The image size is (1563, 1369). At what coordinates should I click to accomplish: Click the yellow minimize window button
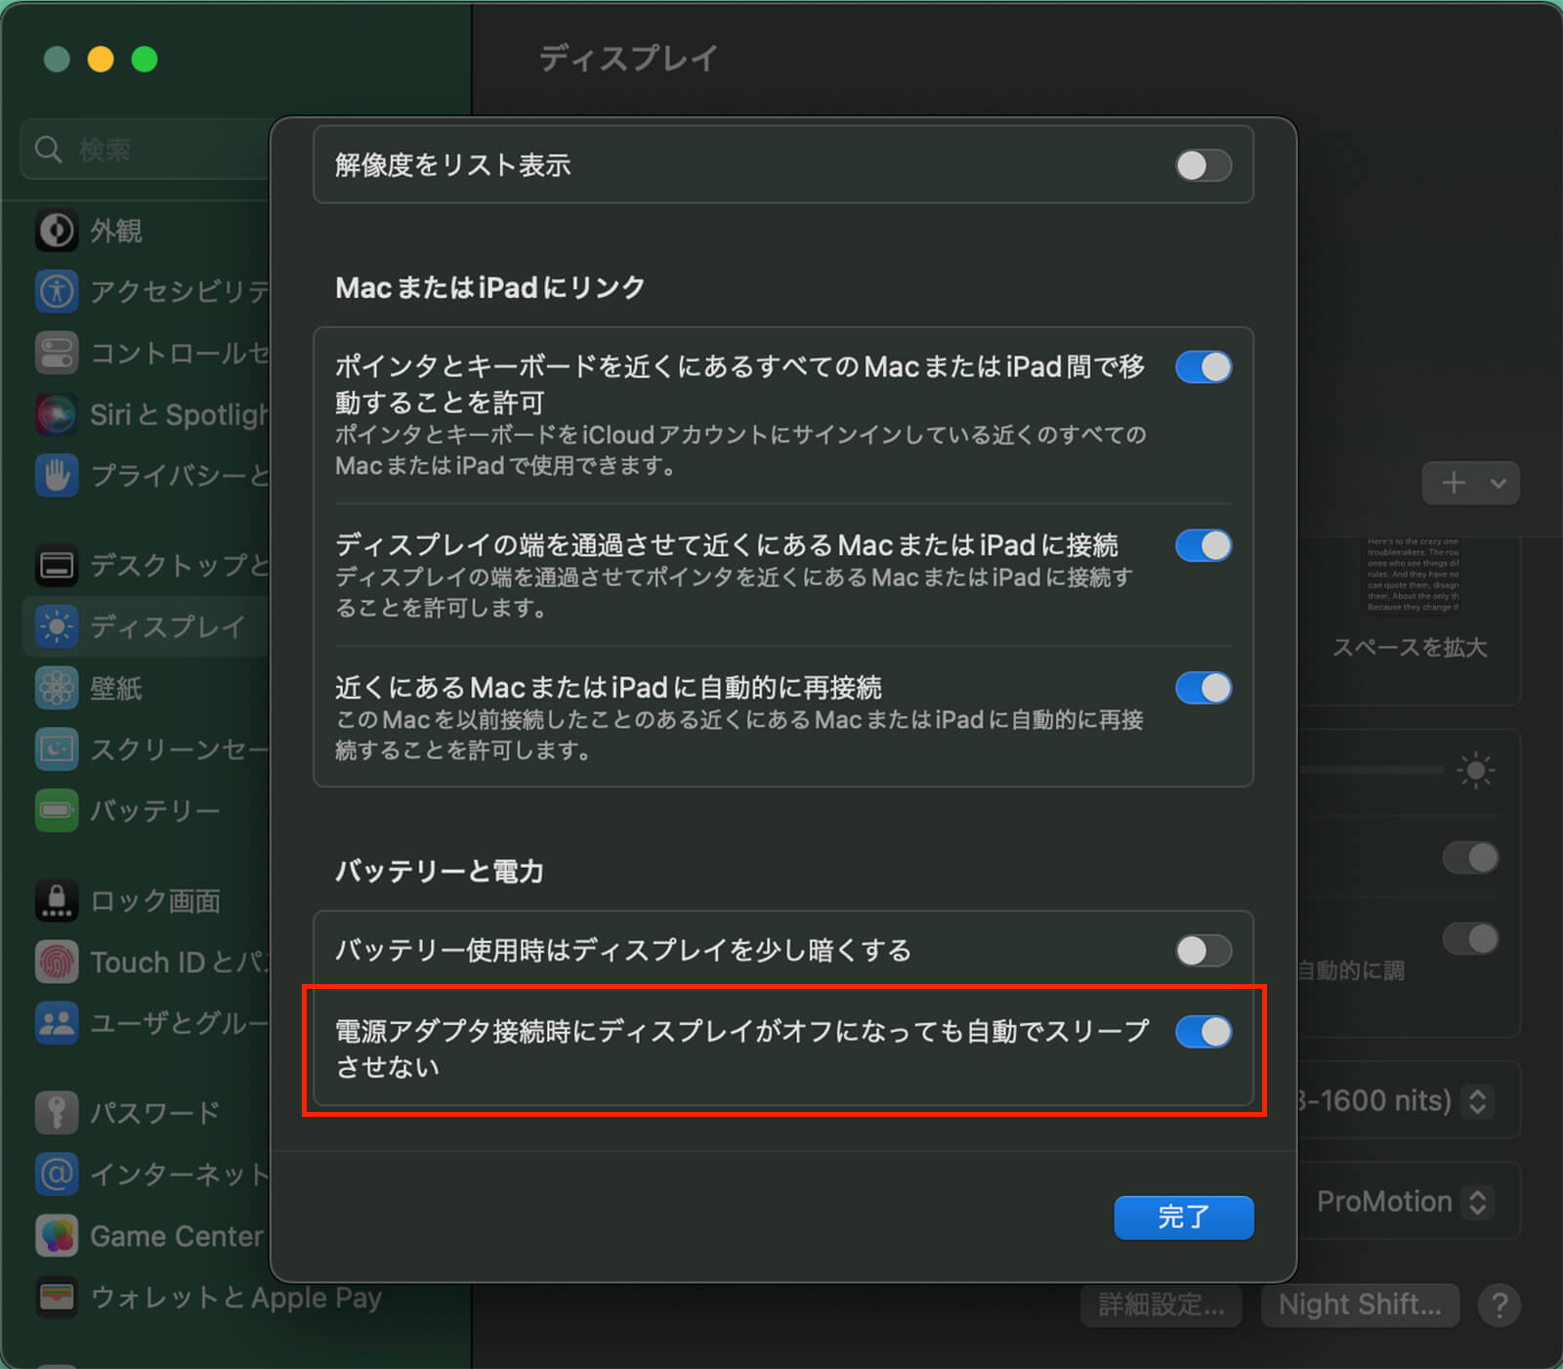(101, 60)
